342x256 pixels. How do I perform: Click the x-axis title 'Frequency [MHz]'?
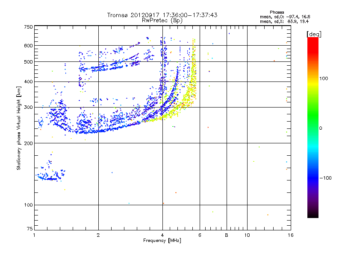162,241
